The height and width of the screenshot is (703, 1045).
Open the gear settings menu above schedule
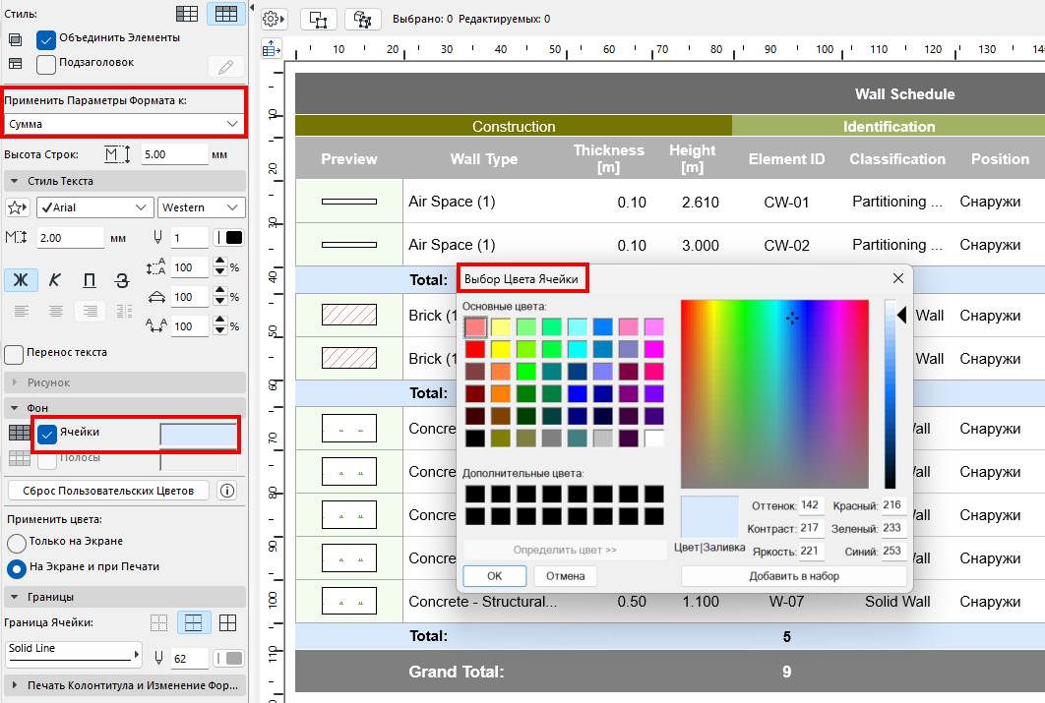pos(274,19)
